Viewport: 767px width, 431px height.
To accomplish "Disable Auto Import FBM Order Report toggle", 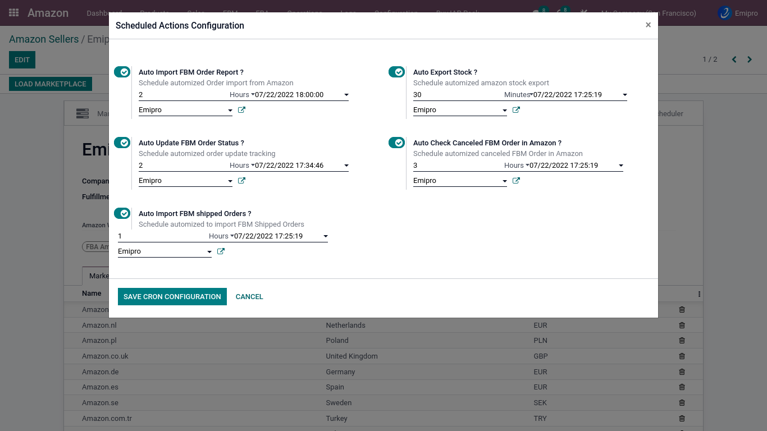I will coord(122,72).
